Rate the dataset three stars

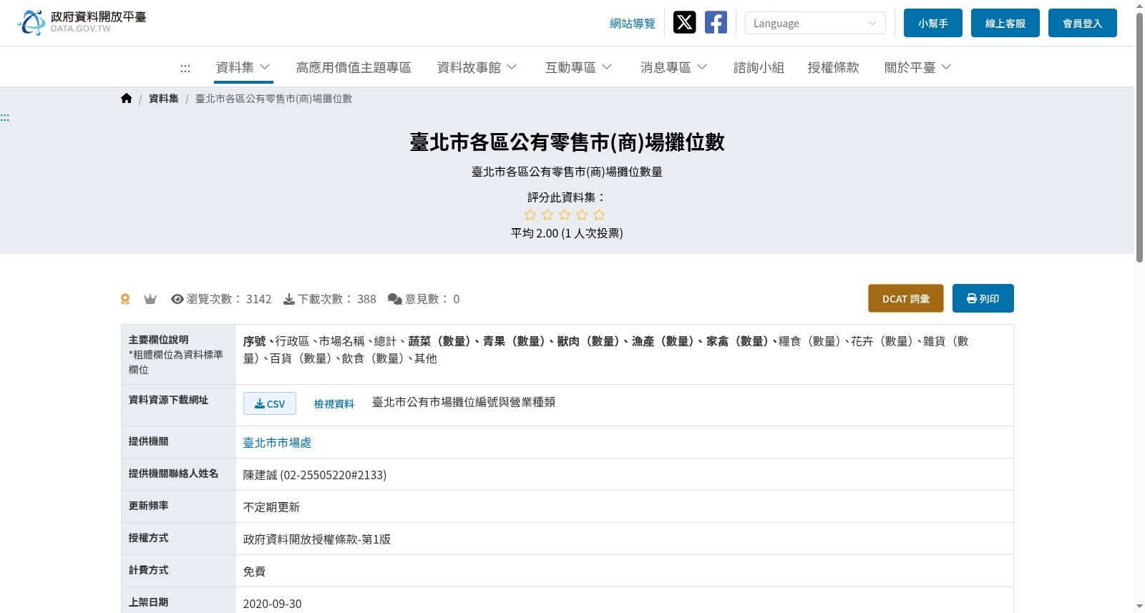[x=565, y=215]
